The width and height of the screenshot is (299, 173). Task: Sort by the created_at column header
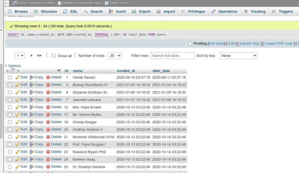click(126, 71)
